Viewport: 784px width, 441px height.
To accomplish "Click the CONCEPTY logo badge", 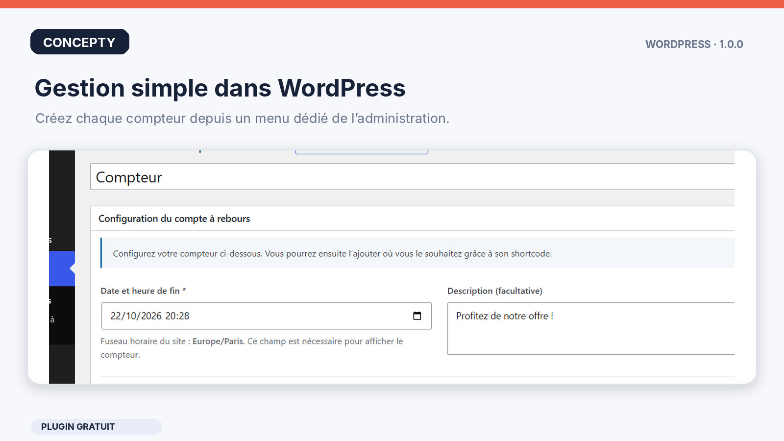I will click(80, 42).
